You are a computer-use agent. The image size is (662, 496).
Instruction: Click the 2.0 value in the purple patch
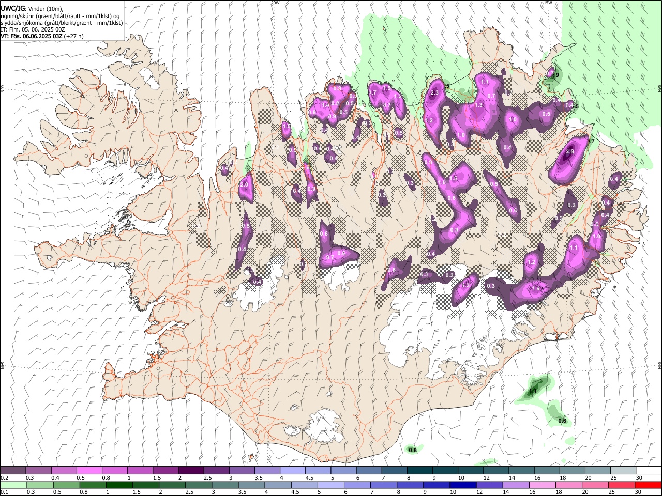tap(245, 184)
